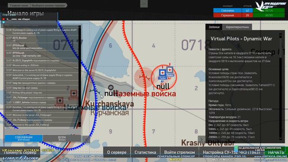Click chat name ZG15_Brecher
This screenshot has height=162, width=288.
point(20,38)
